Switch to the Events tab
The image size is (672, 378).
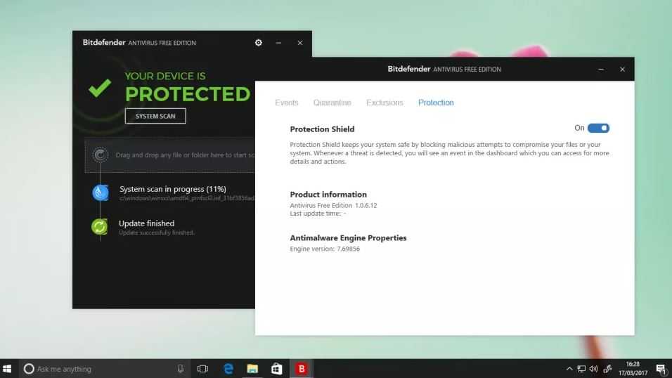(286, 103)
